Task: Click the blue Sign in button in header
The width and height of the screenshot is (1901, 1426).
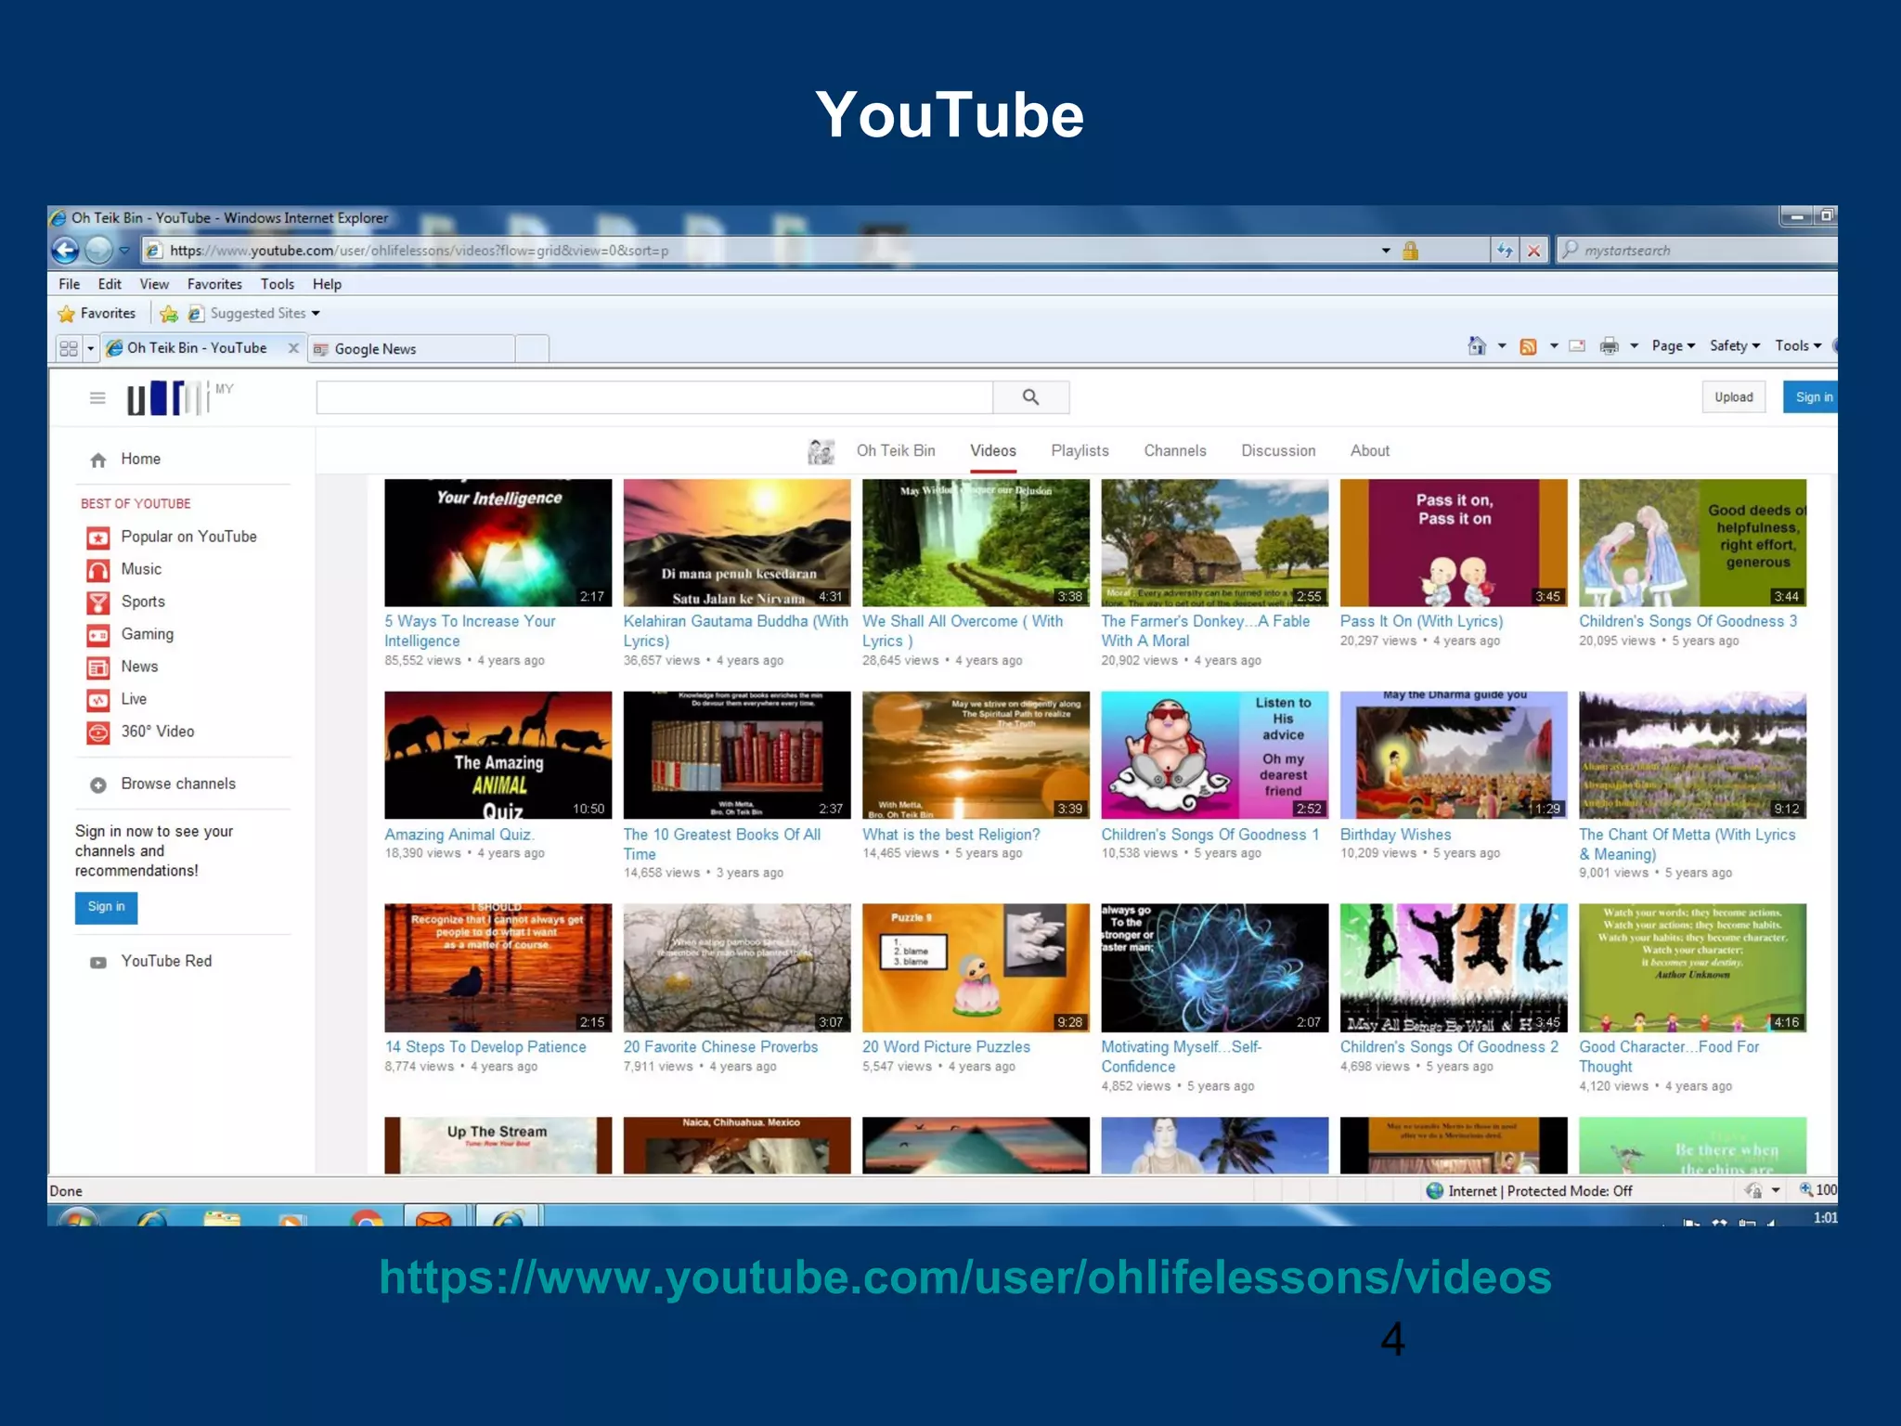Action: tap(1812, 397)
